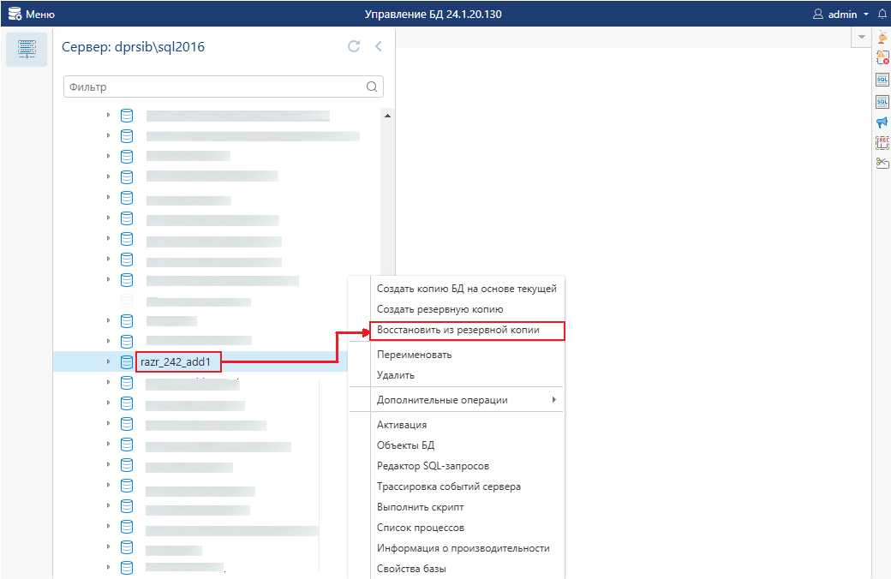Expand the razr_242_add1 database node
Viewport: 891px width, 579px height.
(108, 361)
